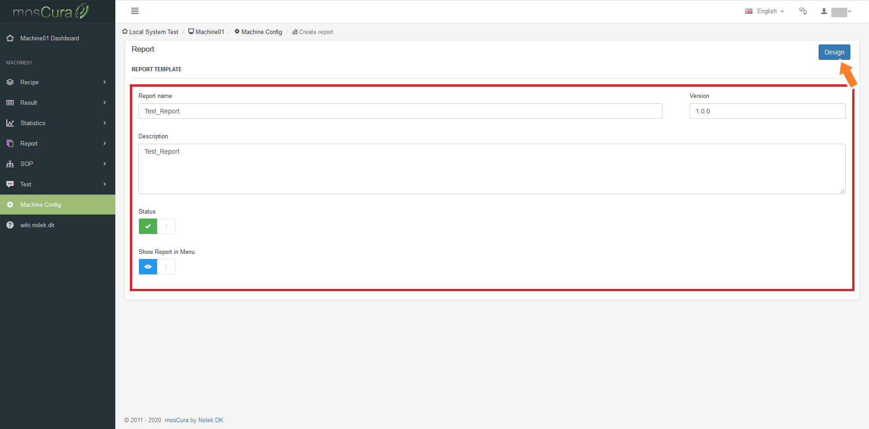
Task: Toggle Show Report in Menu eye switch
Action: tap(148, 267)
